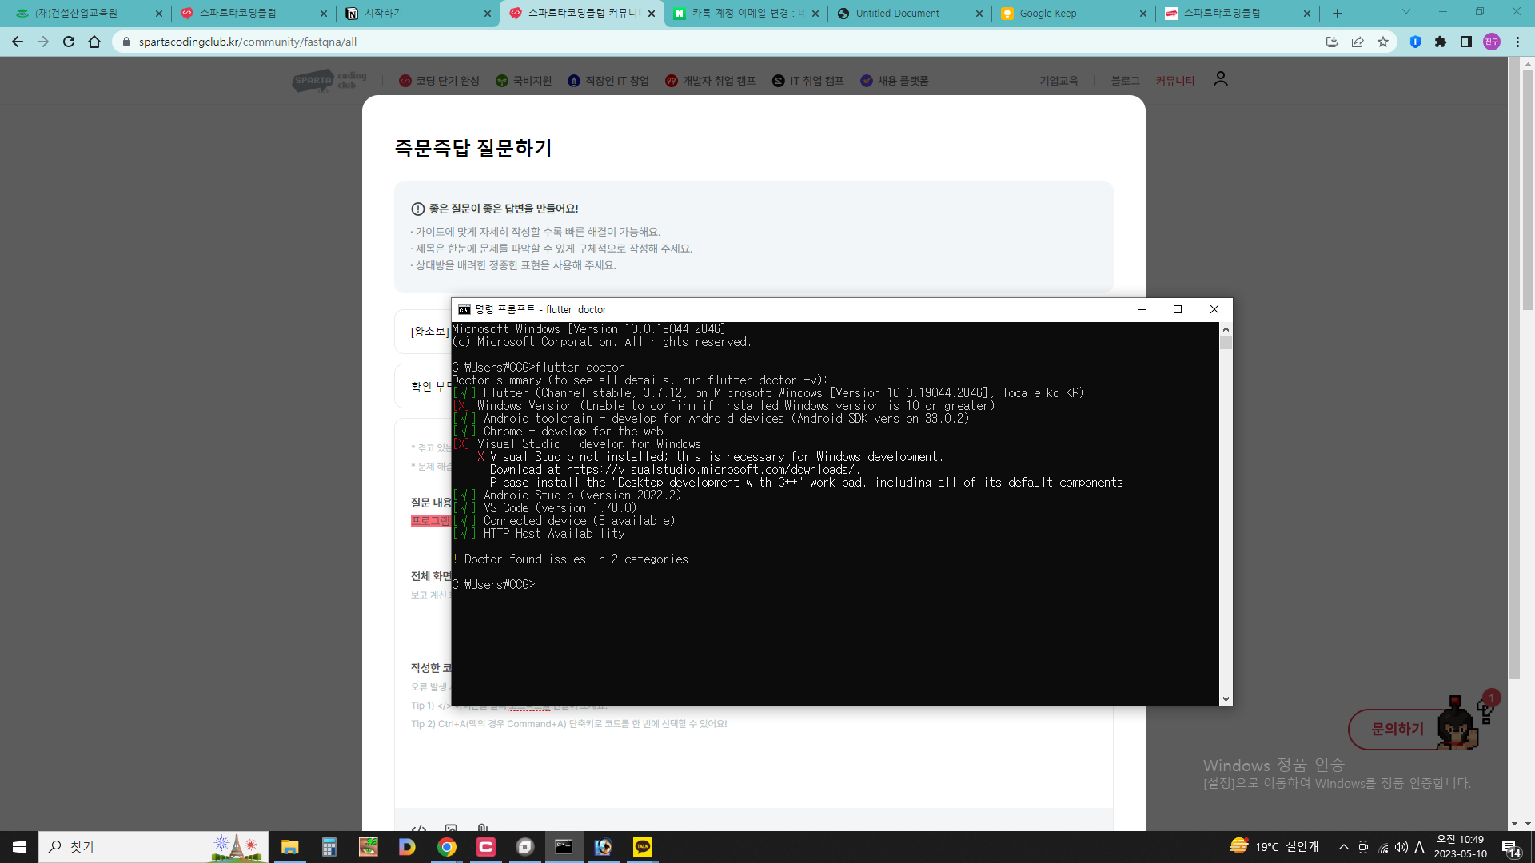Viewport: 1535px width, 863px height.
Task: Open the volume control in system tray
Action: [1401, 847]
